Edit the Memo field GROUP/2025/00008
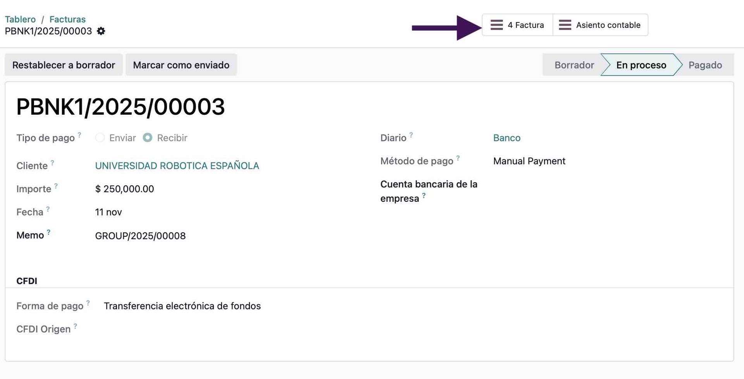Screen dimensions: 744x379 pyautogui.click(x=141, y=236)
